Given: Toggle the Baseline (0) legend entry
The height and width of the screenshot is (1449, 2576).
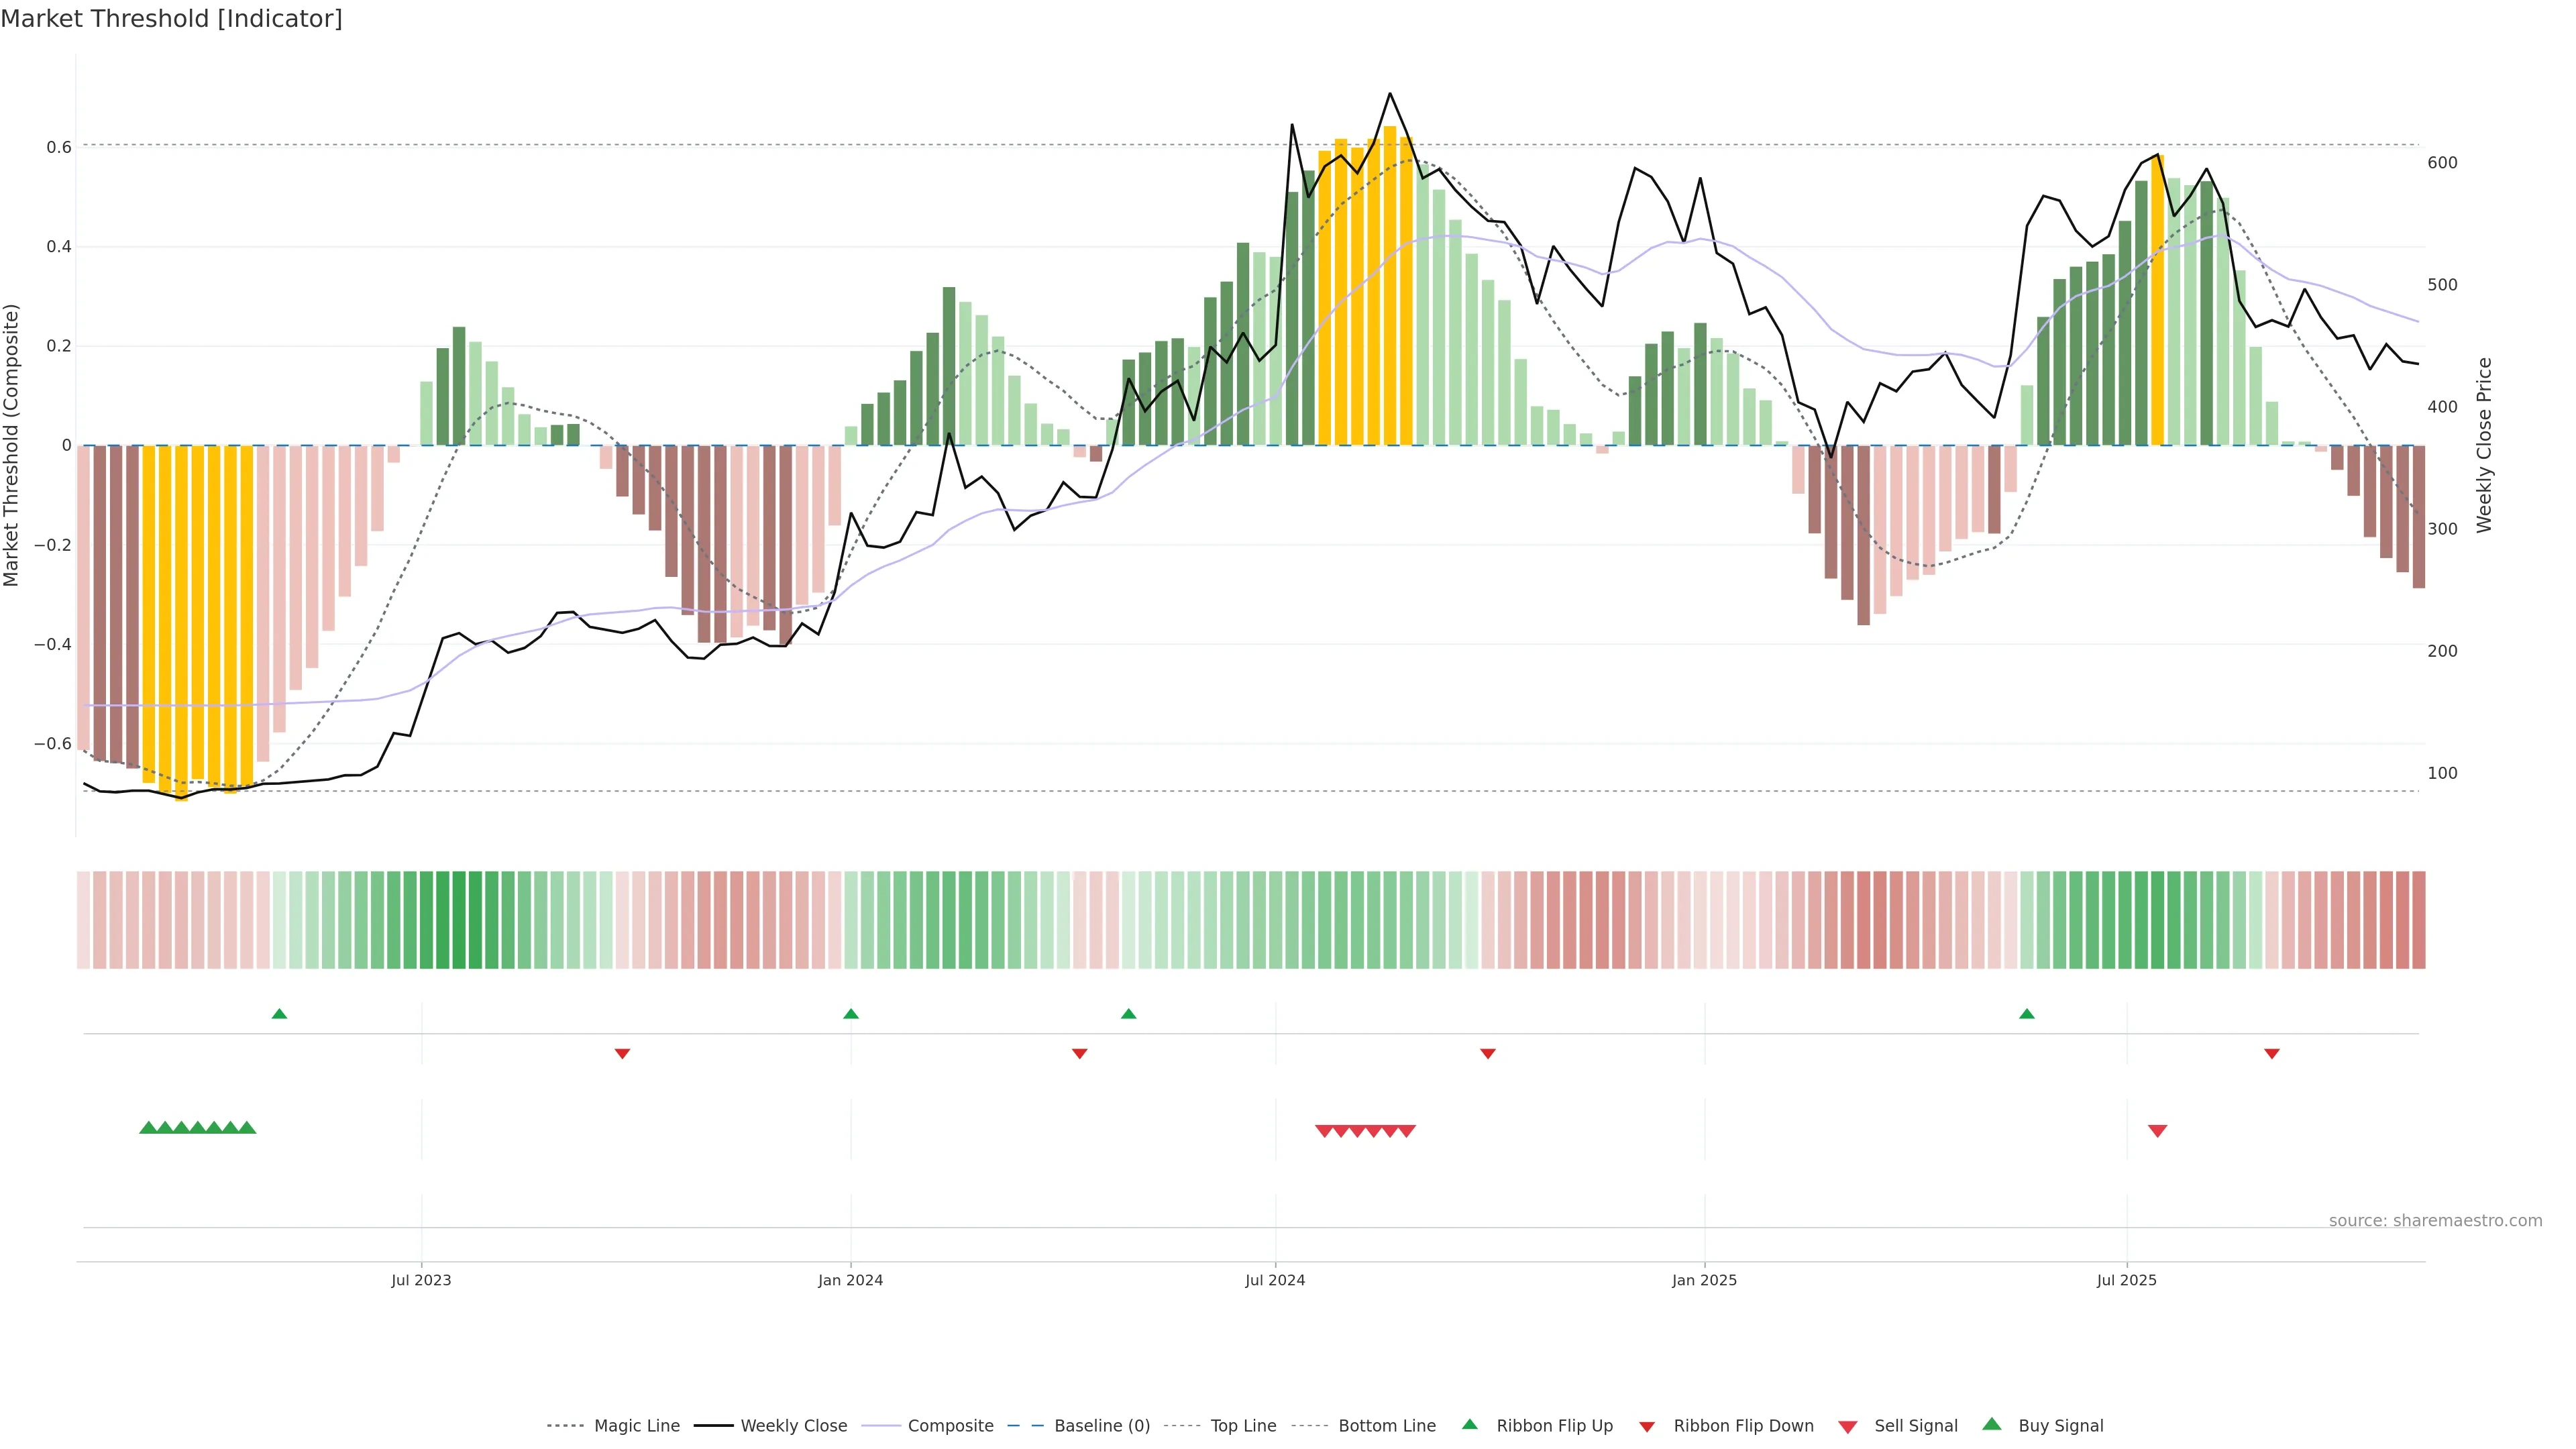Looking at the screenshot, I should [1102, 1426].
